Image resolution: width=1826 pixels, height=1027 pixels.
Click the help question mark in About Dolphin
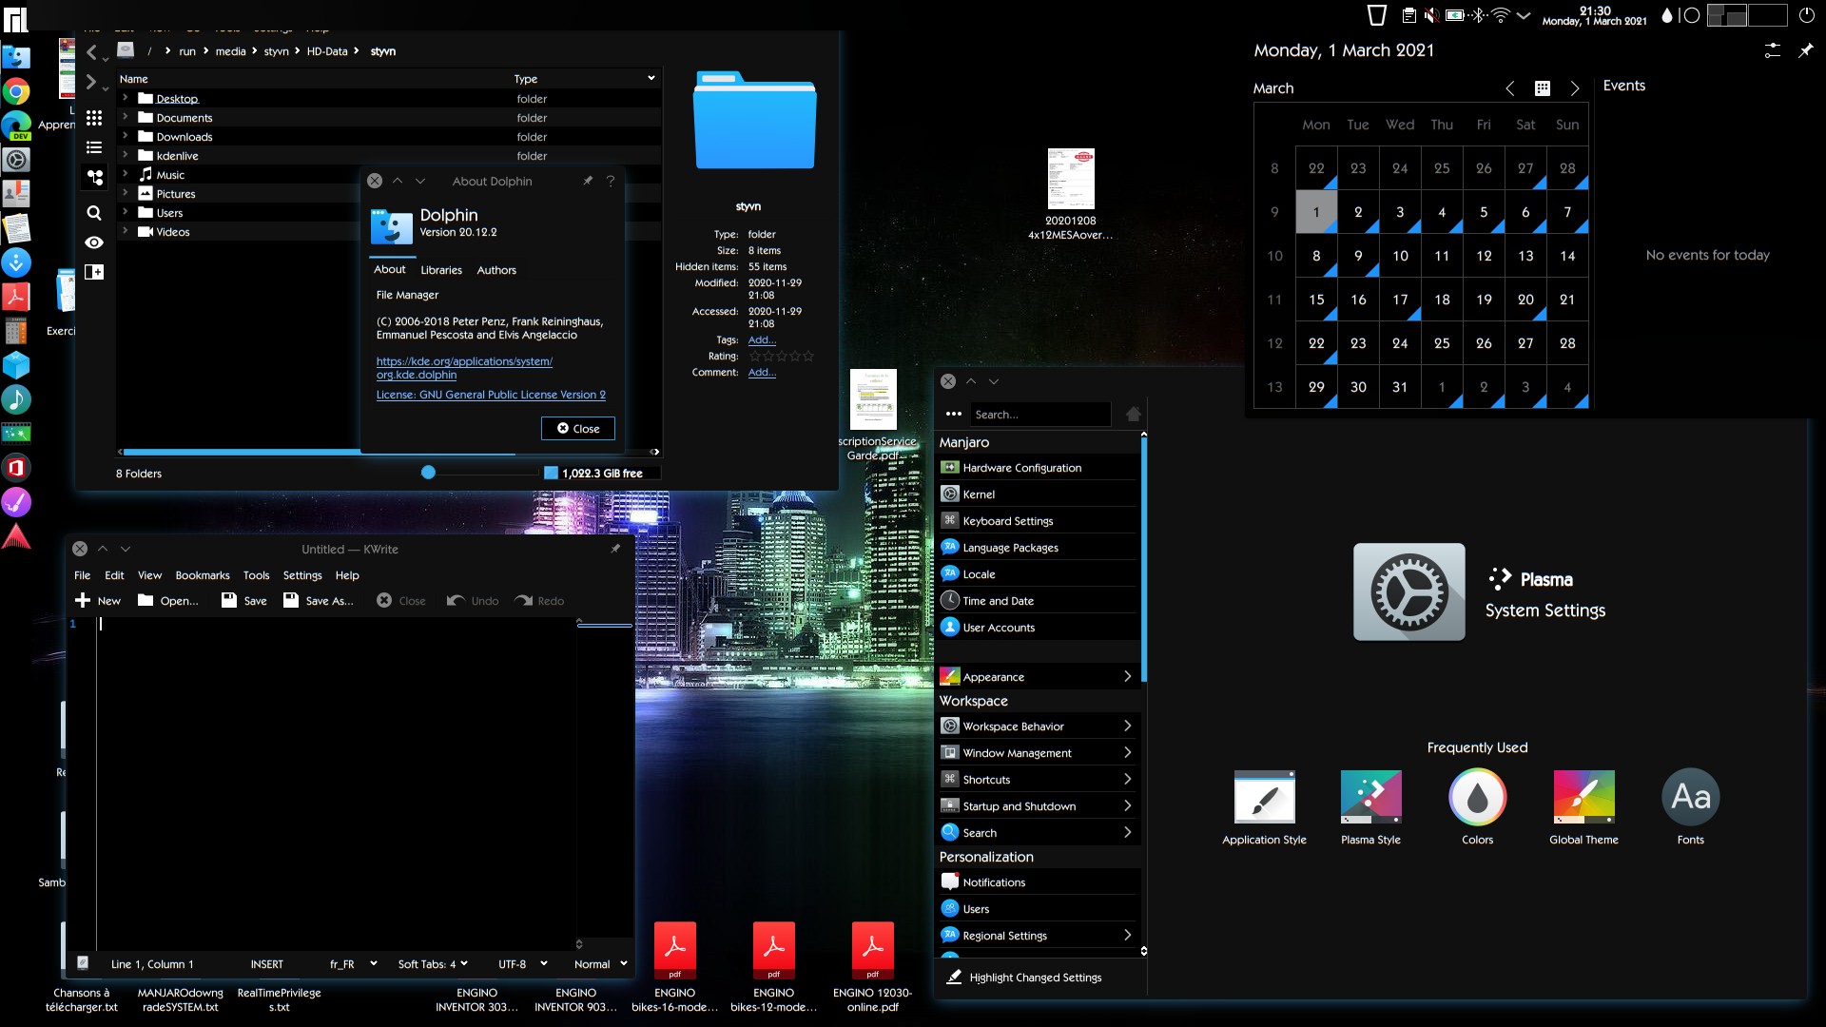pyautogui.click(x=611, y=181)
